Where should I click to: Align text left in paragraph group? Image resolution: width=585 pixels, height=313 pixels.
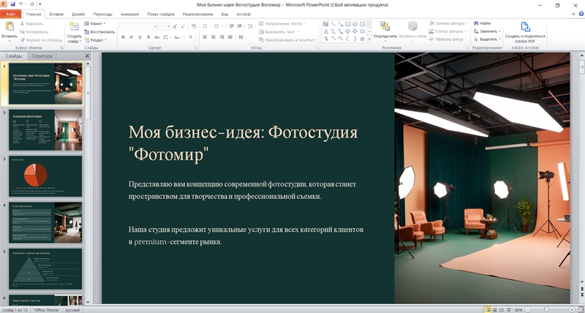205,37
